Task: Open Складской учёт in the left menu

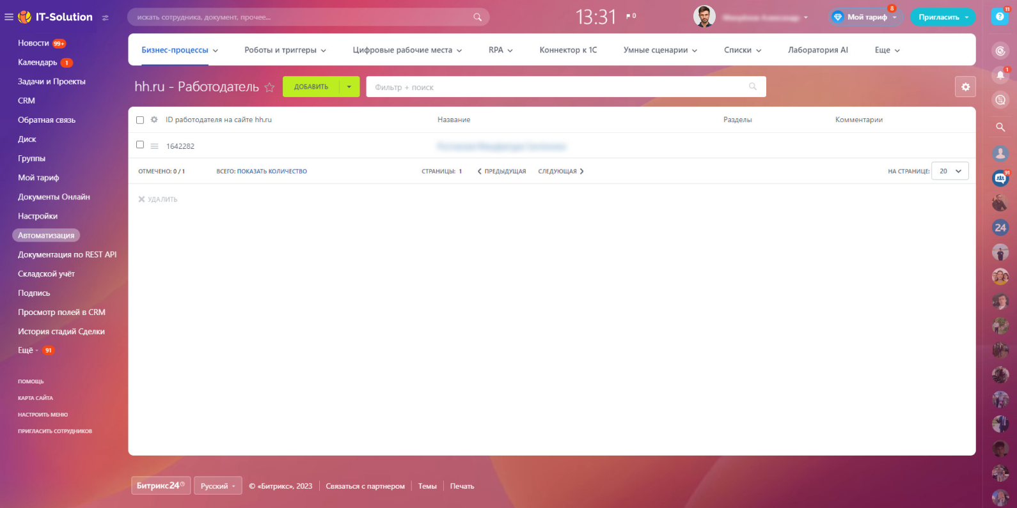Action: (x=46, y=273)
